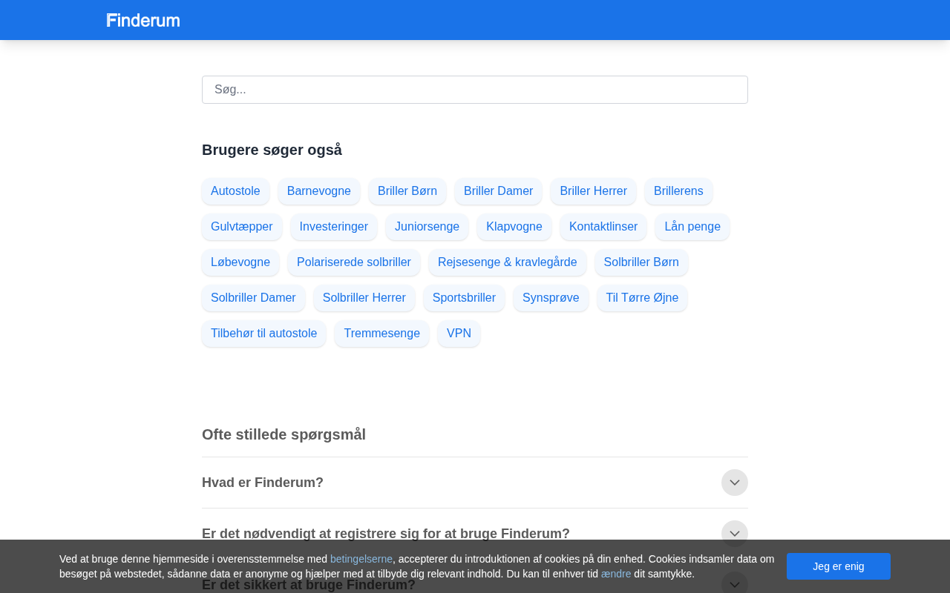Screen dimensions: 950x593
Task: Open the Brillerens tag
Action: [678, 191]
